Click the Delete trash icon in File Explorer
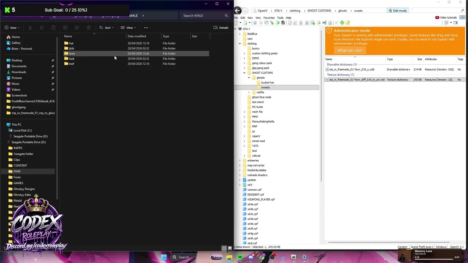Image resolution: width=468 pixels, height=263 pixels. pyautogui.click(x=88, y=28)
